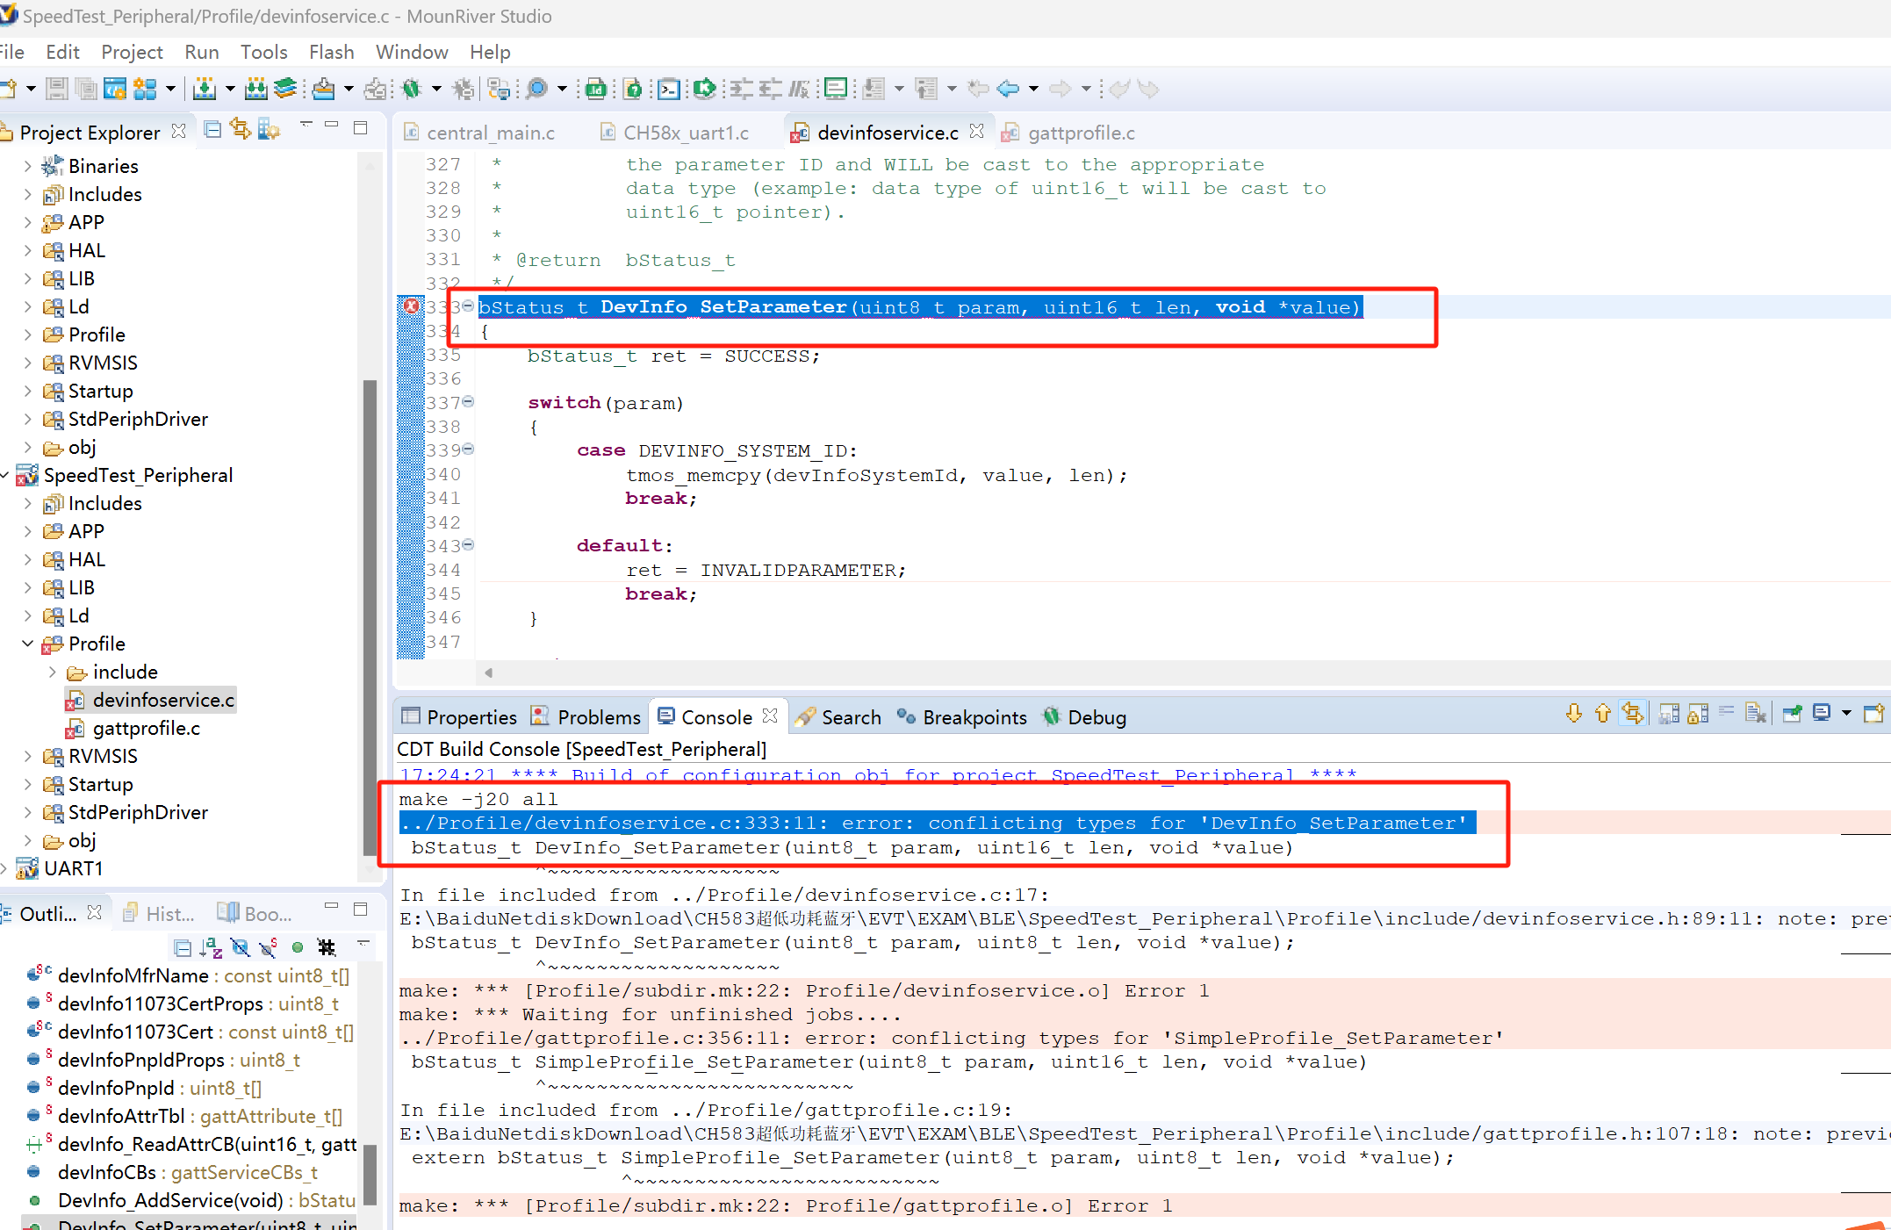Minimize the Outline panel
Image resolution: width=1891 pixels, height=1230 pixels.
331,905
